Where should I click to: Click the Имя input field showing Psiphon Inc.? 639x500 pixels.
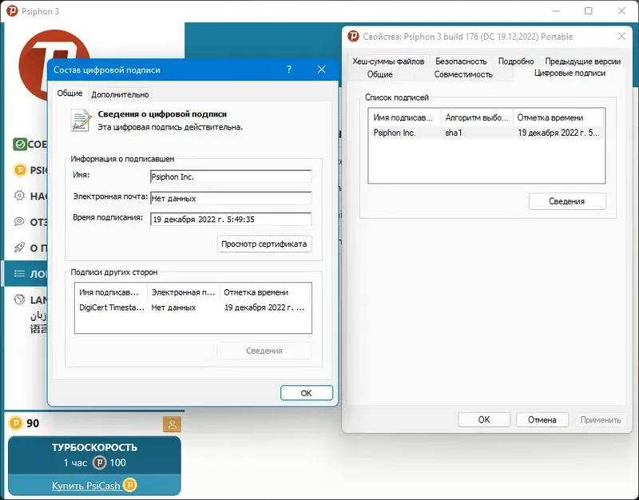230,177
